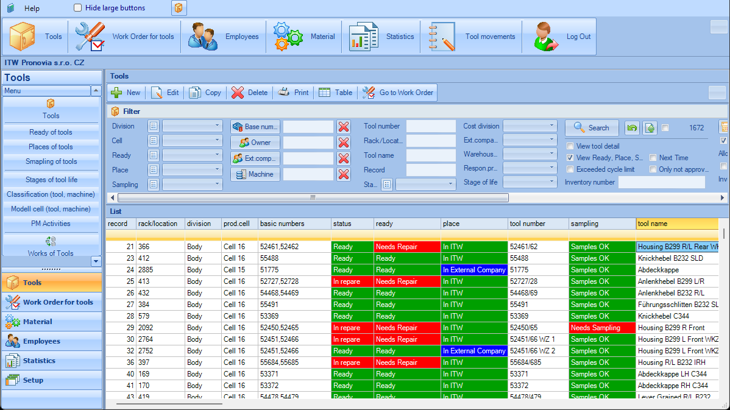Open Ready of tools from the sidebar

[51, 132]
